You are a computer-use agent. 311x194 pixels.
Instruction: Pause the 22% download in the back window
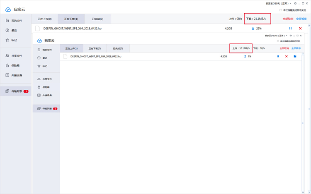pos(290,29)
